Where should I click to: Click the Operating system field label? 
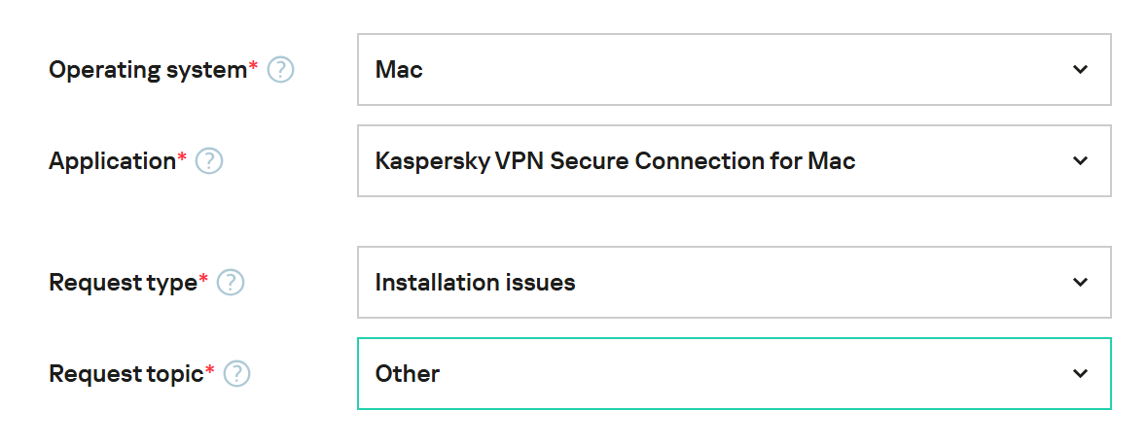tap(148, 70)
